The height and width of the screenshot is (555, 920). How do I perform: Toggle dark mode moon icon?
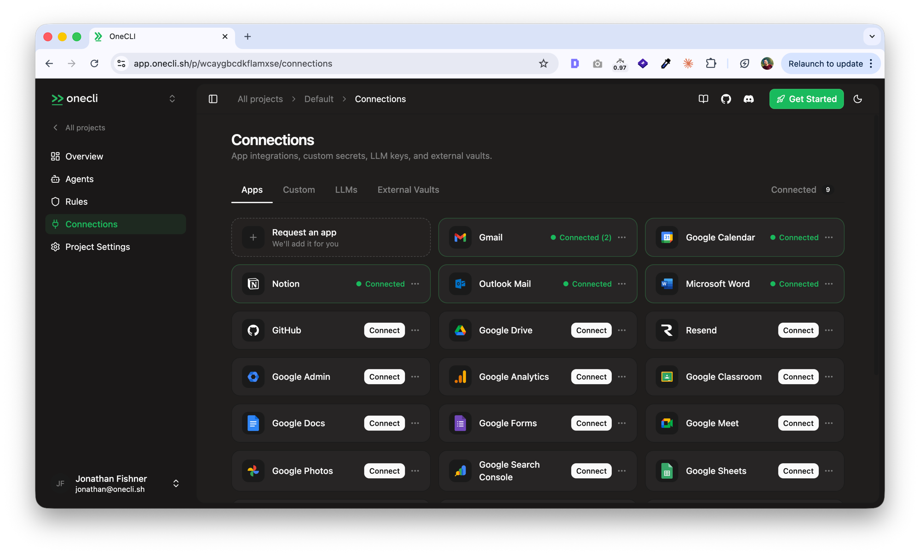[x=858, y=99]
